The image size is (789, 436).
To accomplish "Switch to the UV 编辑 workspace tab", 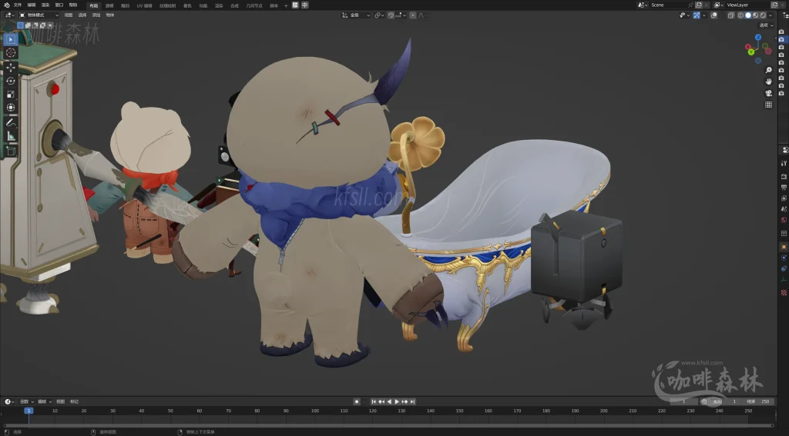I will 144,5.
